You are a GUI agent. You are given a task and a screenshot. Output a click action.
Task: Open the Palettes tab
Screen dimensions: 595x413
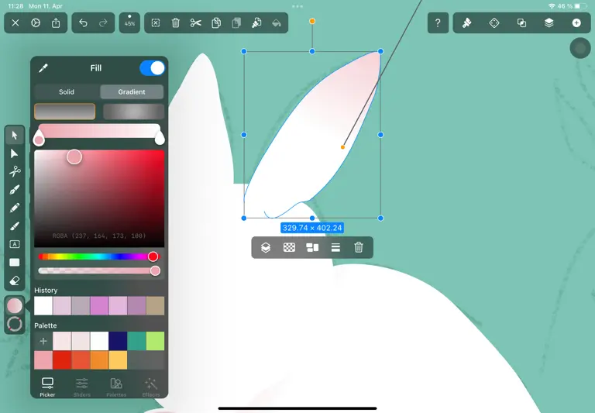(116, 387)
